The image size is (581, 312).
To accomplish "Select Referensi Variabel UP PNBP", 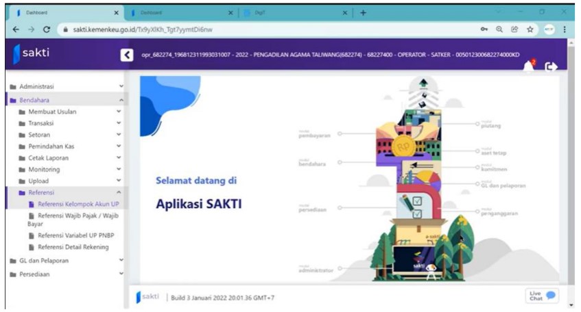I will [x=76, y=235].
